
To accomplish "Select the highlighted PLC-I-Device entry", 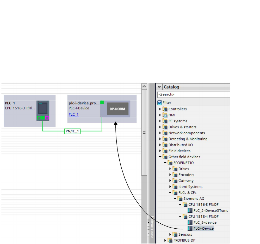I will click(203, 229).
